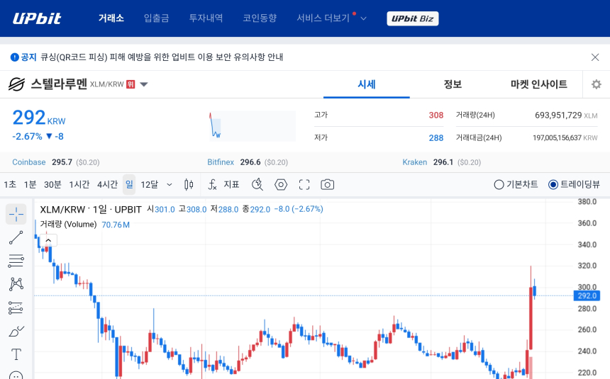Click the XLM/KRW 1일 UPBIT chart title
Screen dimensions: 610x379
[91, 210]
